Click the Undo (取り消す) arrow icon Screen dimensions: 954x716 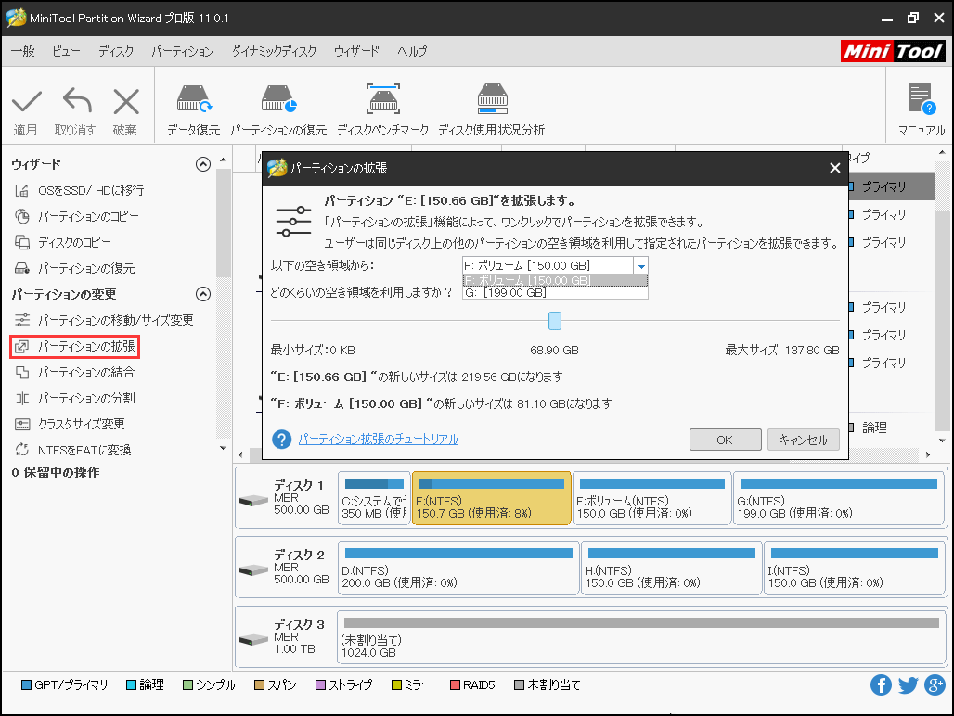[77, 100]
